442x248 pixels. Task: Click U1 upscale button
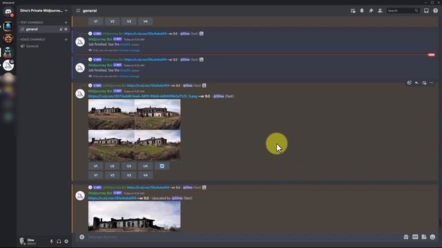(95, 166)
